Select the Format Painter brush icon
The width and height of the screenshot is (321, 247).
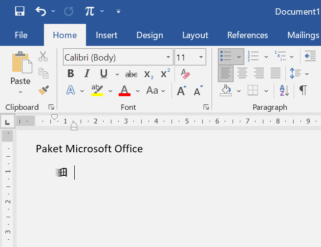pyautogui.click(x=43, y=90)
